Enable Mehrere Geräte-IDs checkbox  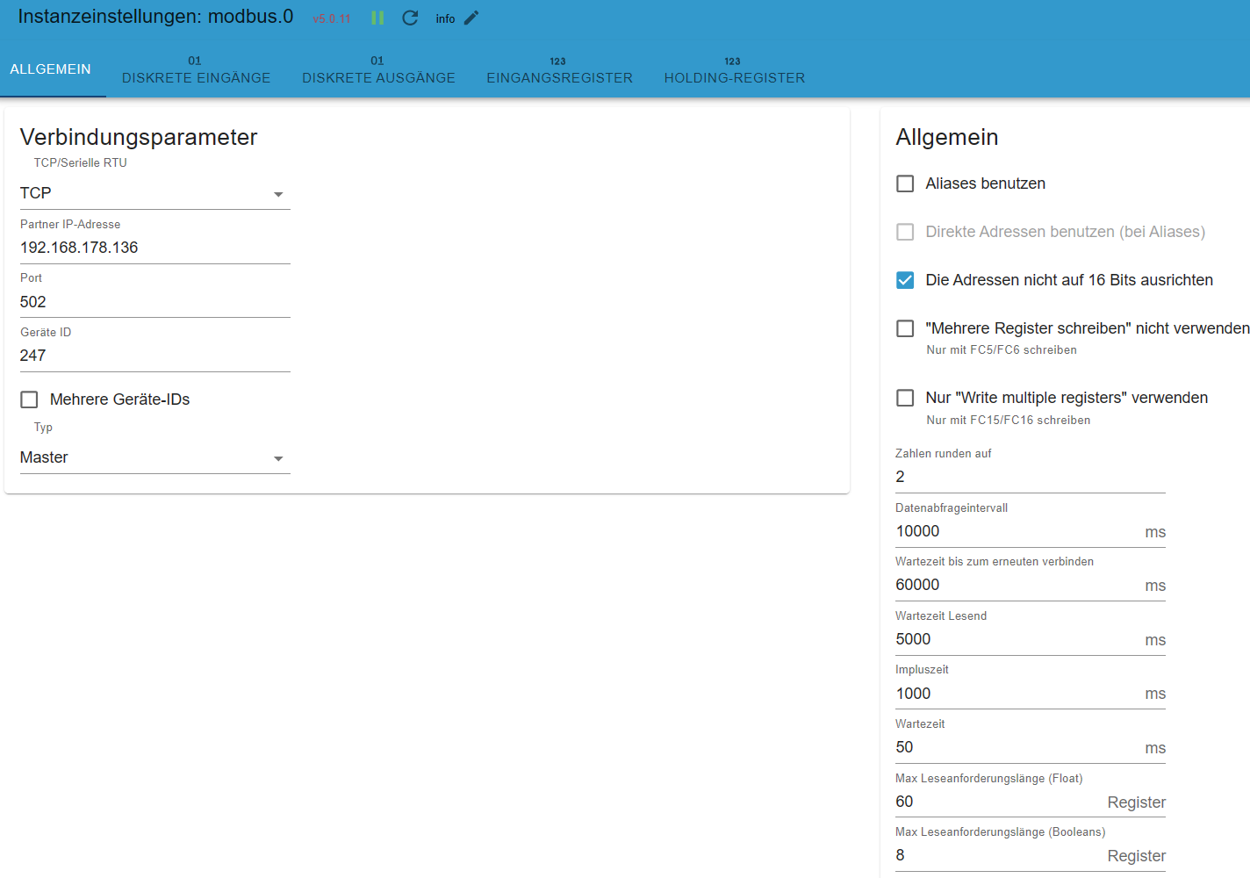[29, 399]
